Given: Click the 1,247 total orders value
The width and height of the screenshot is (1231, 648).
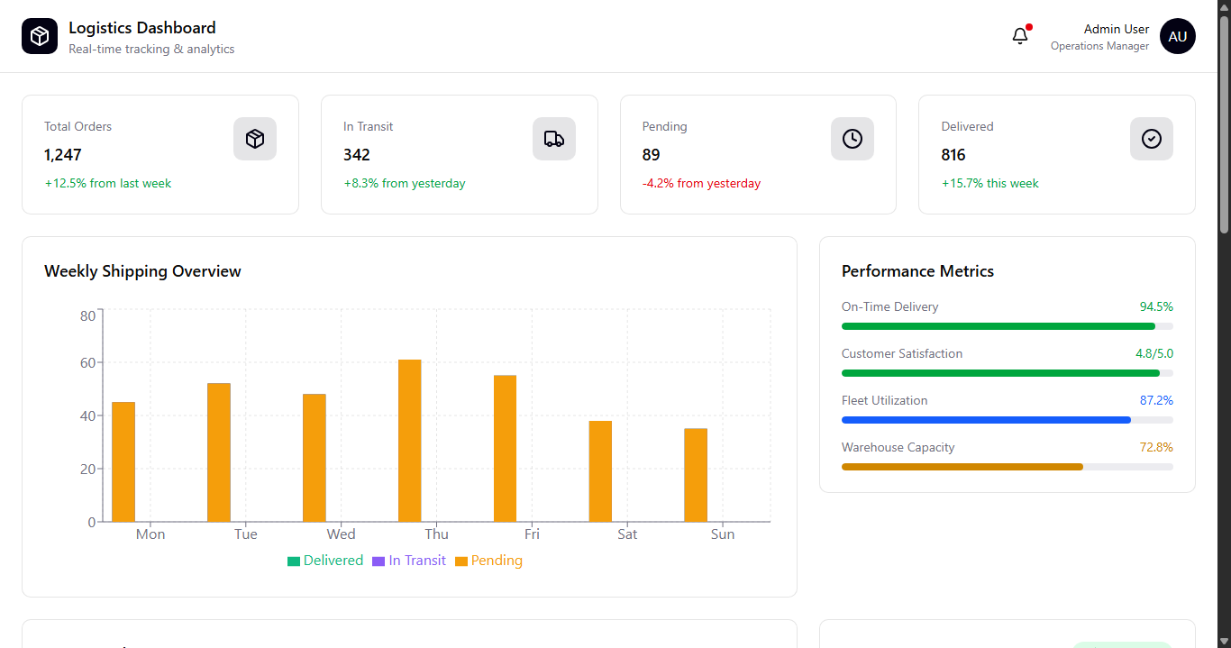Looking at the screenshot, I should pos(63,155).
